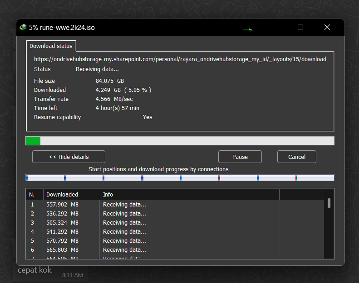Close the download progress window

click(327, 27)
